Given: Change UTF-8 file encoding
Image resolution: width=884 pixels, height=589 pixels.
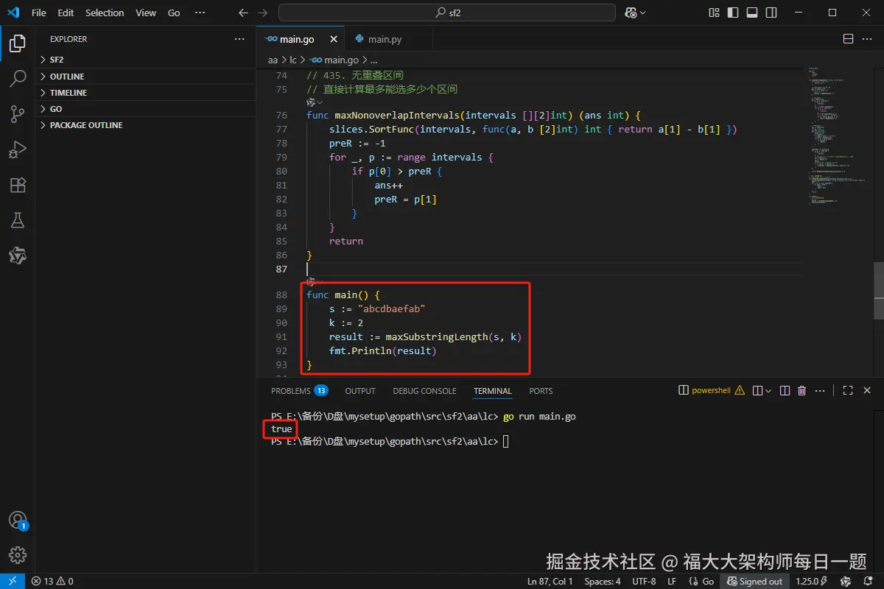Looking at the screenshot, I should pyautogui.click(x=644, y=581).
